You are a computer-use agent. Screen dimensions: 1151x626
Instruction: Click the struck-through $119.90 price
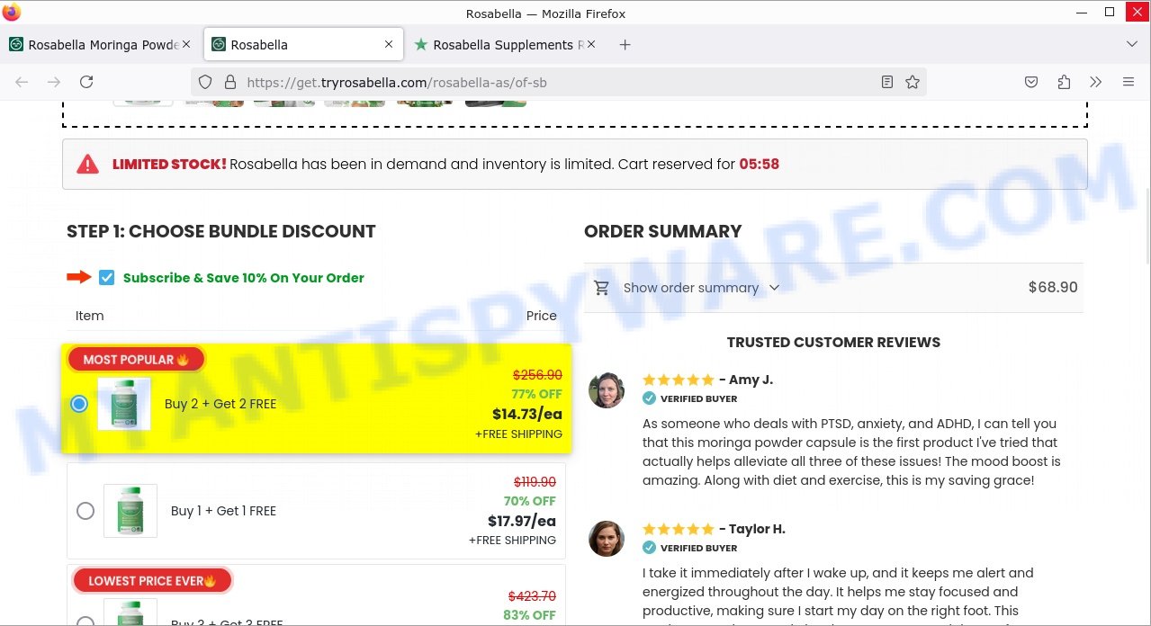[x=535, y=482]
